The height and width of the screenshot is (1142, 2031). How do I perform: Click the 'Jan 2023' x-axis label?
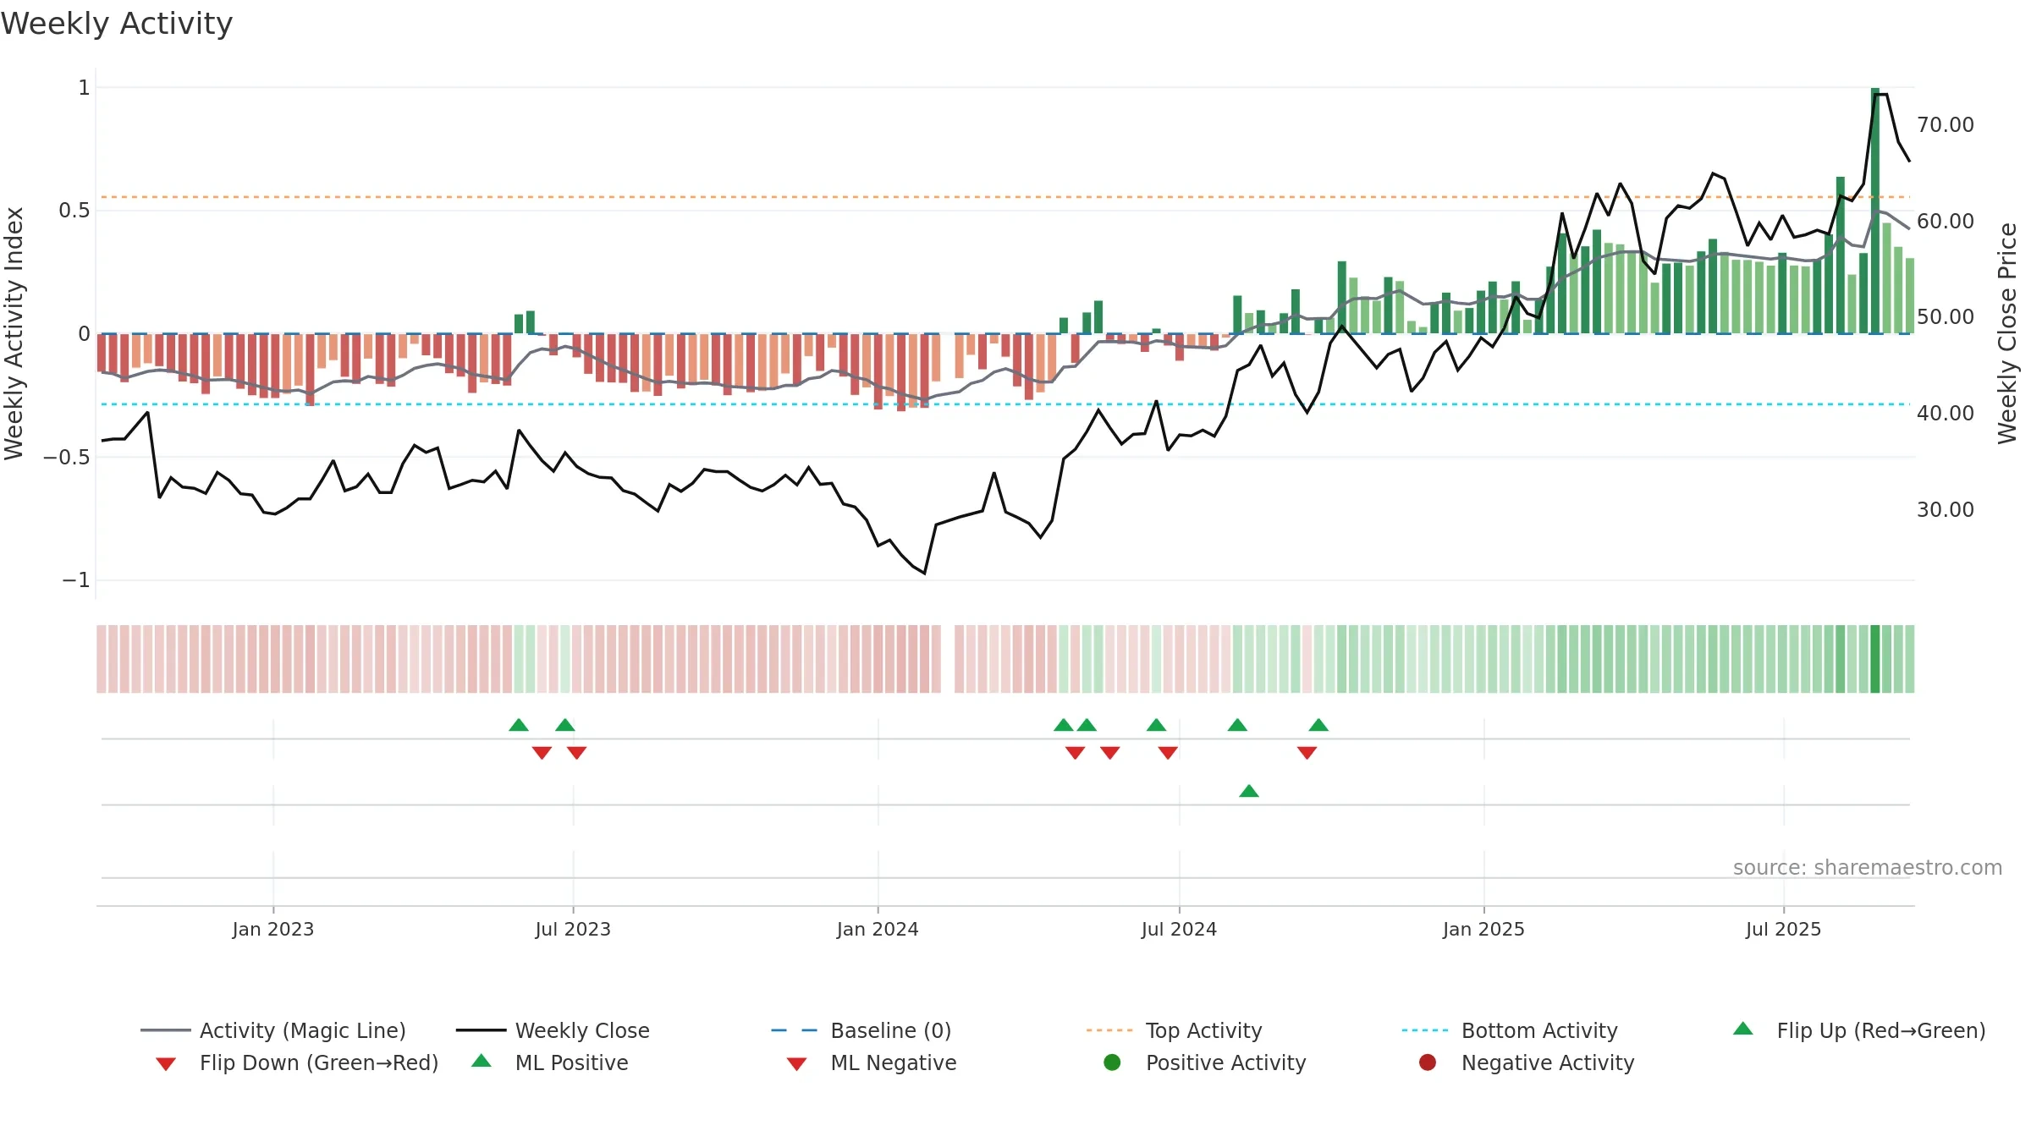[x=273, y=930]
